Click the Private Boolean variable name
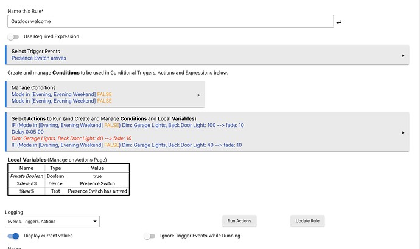Viewport: 420px width, 249px height. pos(27,176)
